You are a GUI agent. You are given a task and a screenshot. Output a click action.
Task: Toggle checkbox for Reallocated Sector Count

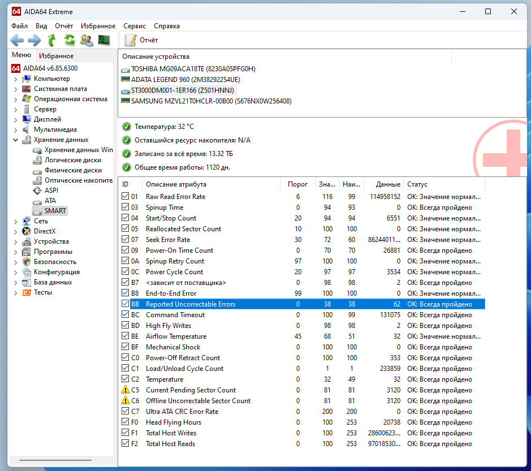(126, 228)
